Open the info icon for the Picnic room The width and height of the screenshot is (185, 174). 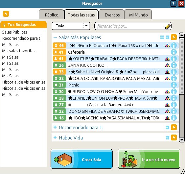coord(174,85)
